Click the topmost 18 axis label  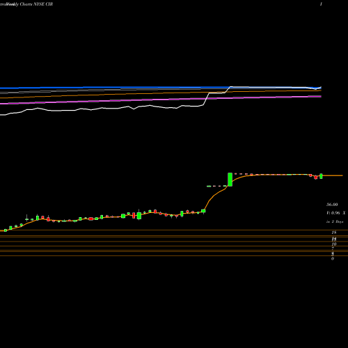(334, 232)
